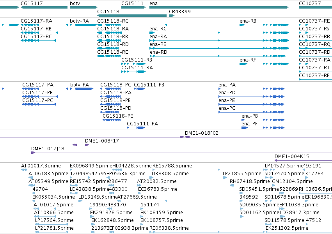The width and height of the screenshot is (332, 234).
Task: Click transcript label CG15117-RC
Action: 36,37
